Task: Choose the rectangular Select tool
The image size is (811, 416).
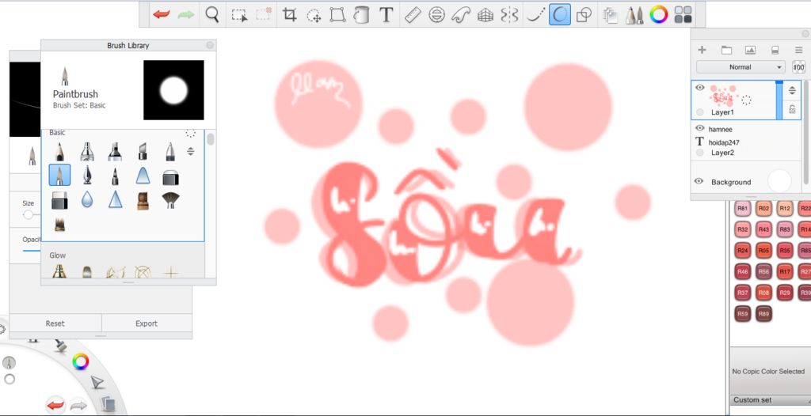Action: (239, 15)
